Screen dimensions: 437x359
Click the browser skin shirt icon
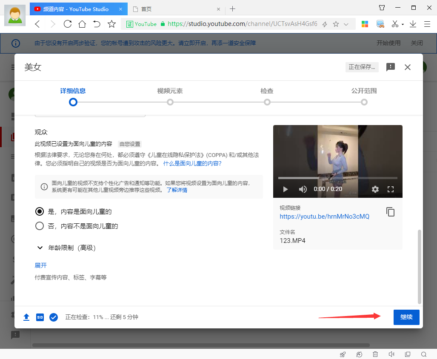[382, 8]
